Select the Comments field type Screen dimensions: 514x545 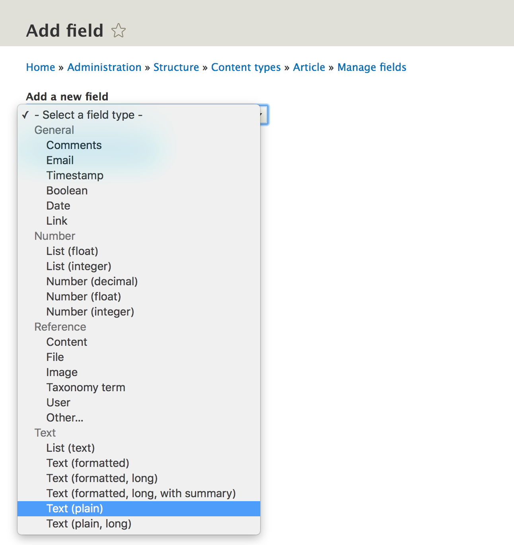coord(74,145)
